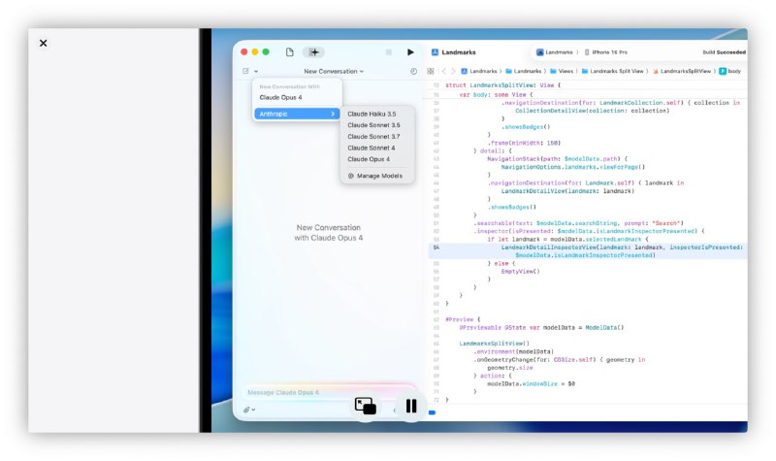Screen dimensions: 776x461
Task: Click the Landmarks folder breadcrumb
Action: pyautogui.click(x=524, y=71)
